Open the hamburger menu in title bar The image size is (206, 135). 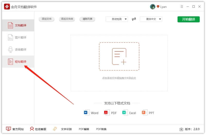[x=182, y=7]
